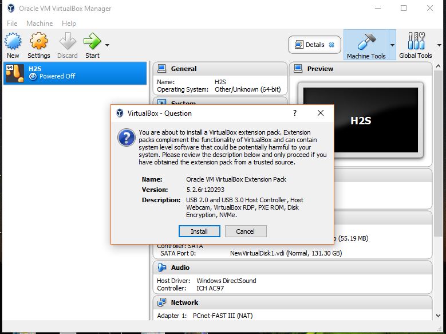Click the Network section header
Screen dimensions: 446x334
293,302
